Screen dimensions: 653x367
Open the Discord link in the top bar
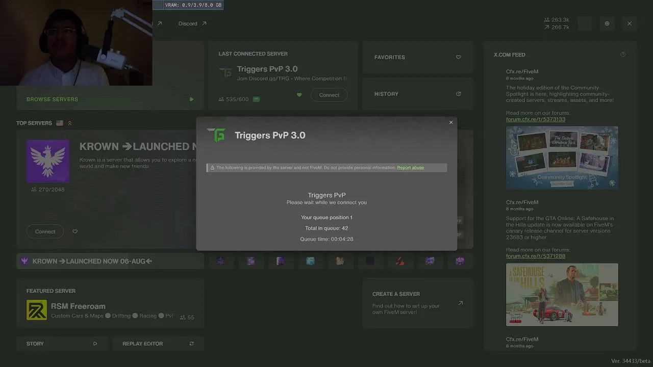(192, 23)
